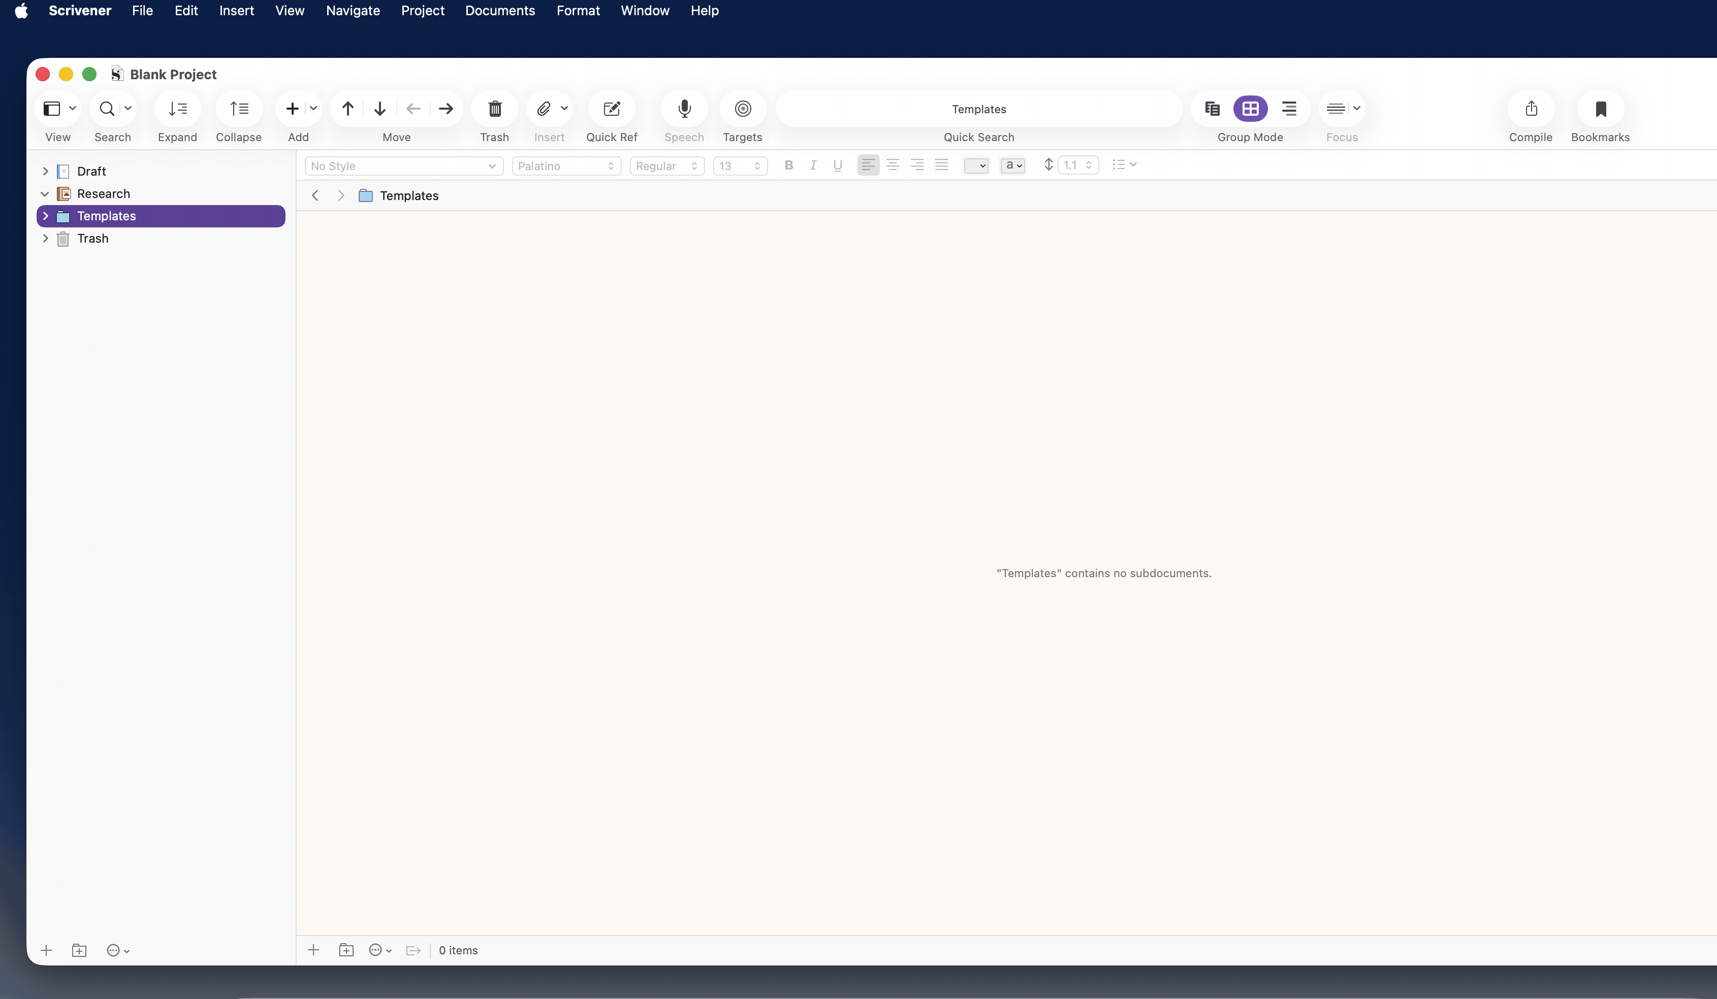This screenshot has height=999, width=1717.
Task: Toggle bold formatting
Action: pyautogui.click(x=789, y=165)
